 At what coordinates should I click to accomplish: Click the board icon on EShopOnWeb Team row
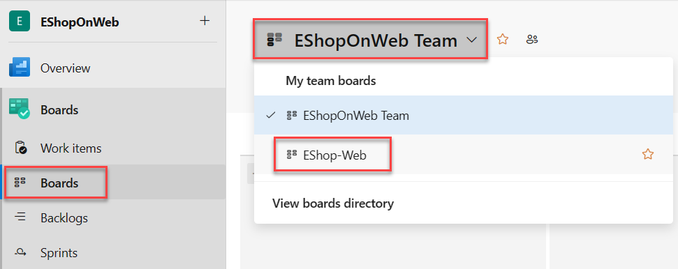(292, 115)
